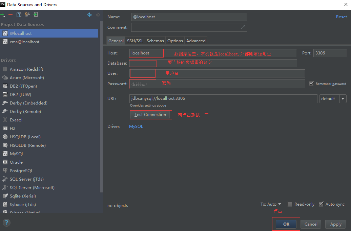Click the Database input field
The width and height of the screenshot is (351, 231).
click(213, 63)
